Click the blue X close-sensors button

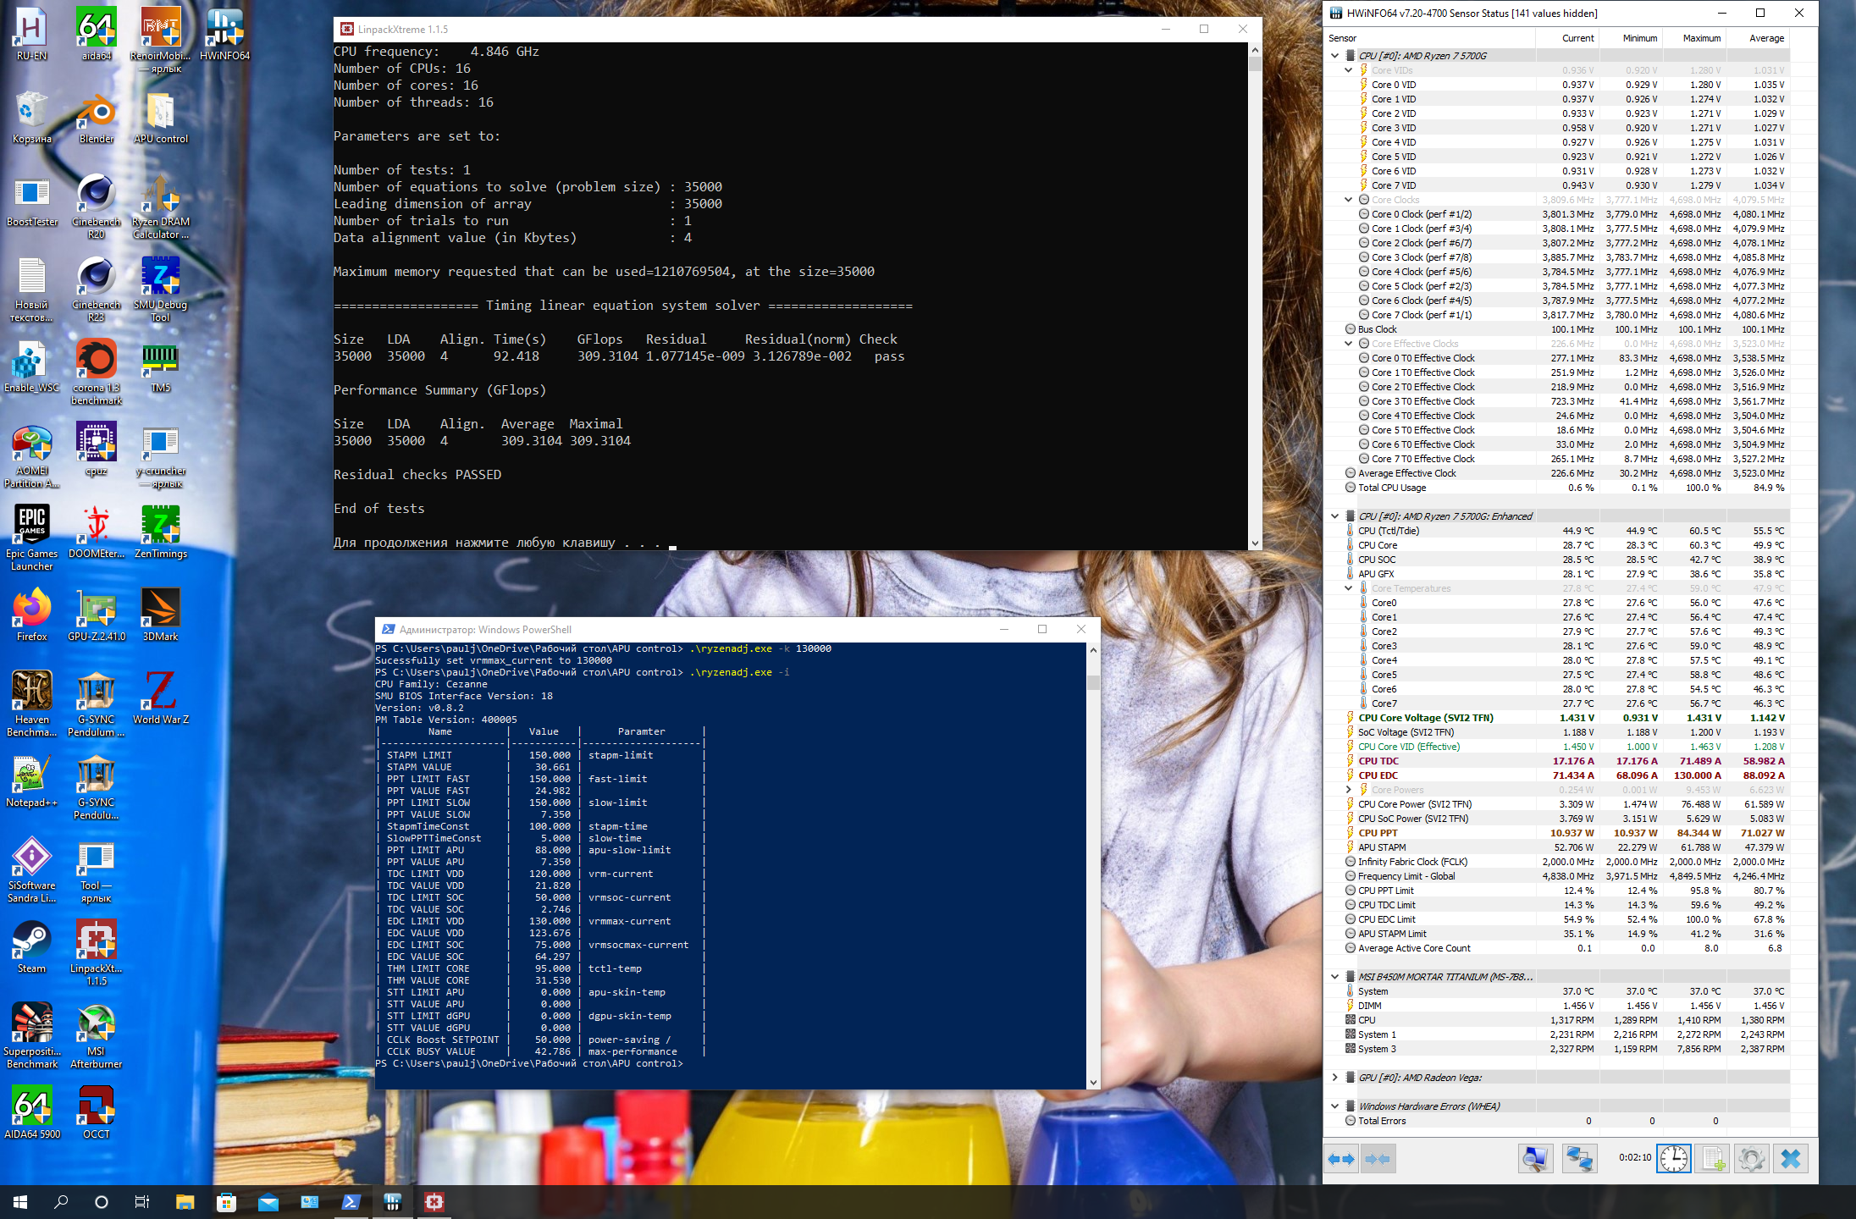(x=1790, y=1159)
